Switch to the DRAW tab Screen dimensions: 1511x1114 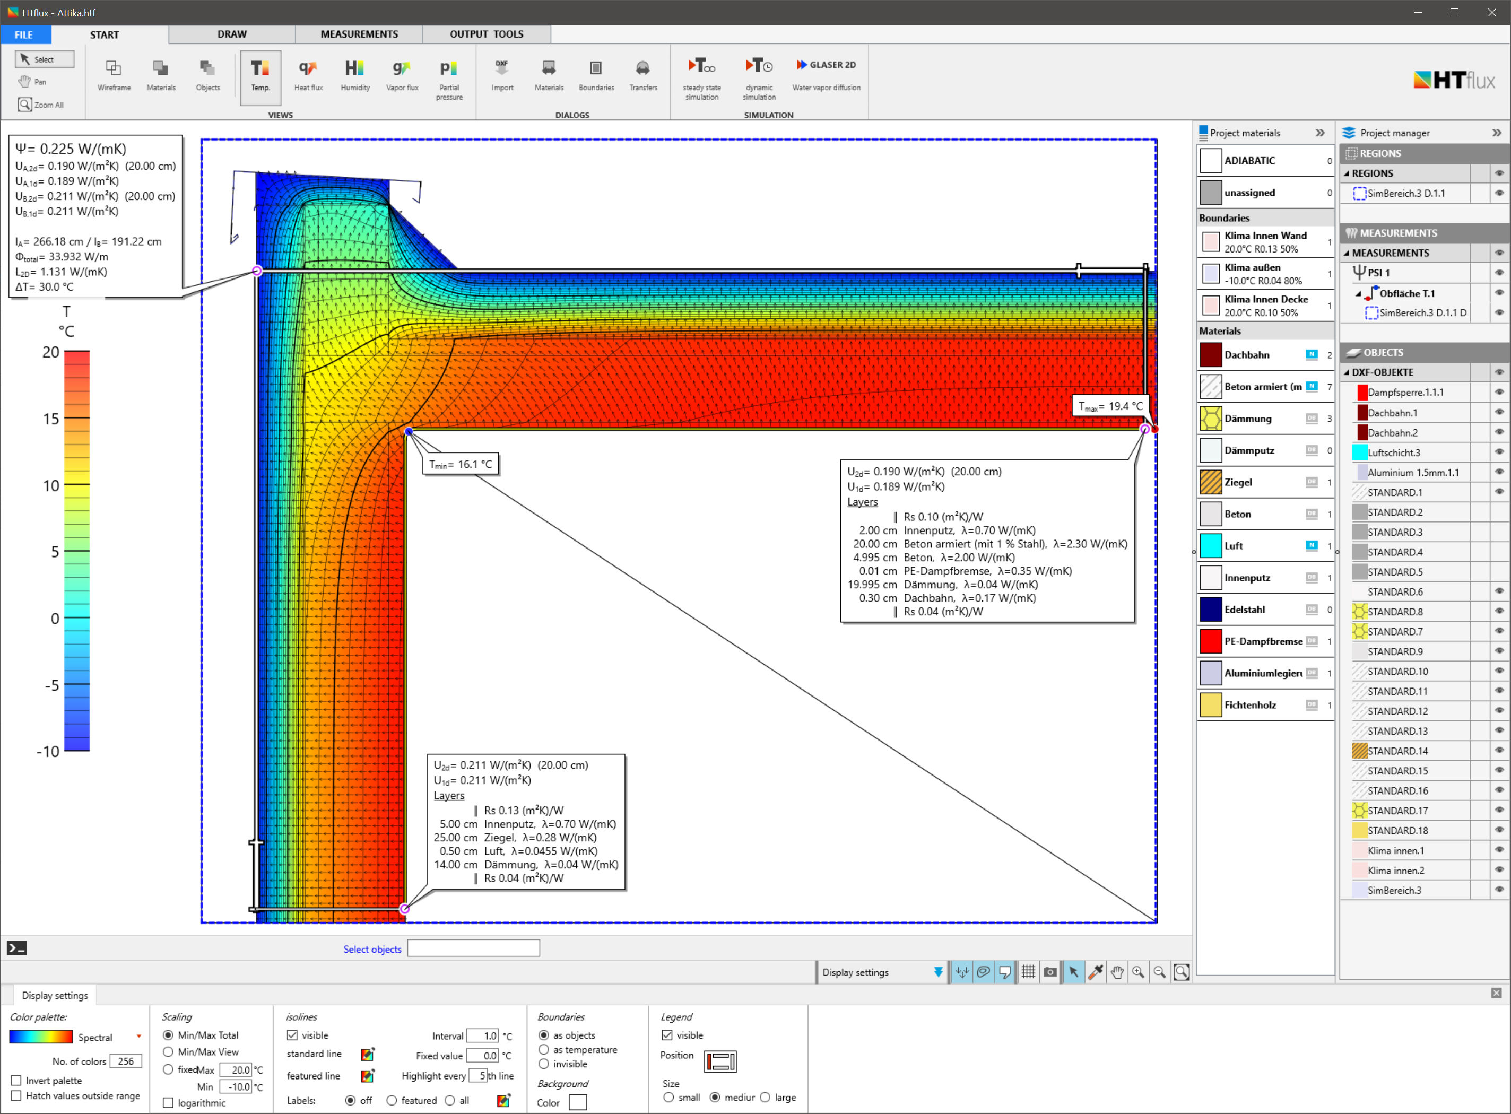(x=232, y=34)
